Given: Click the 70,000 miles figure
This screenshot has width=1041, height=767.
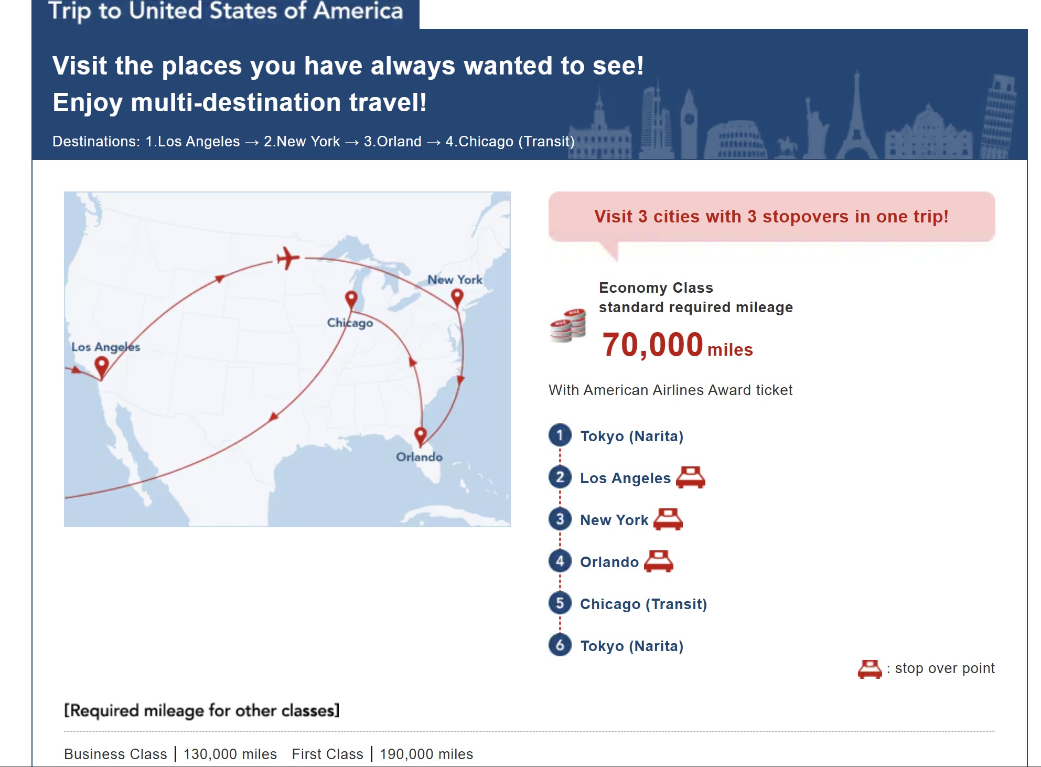Looking at the screenshot, I should pyautogui.click(x=677, y=345).
